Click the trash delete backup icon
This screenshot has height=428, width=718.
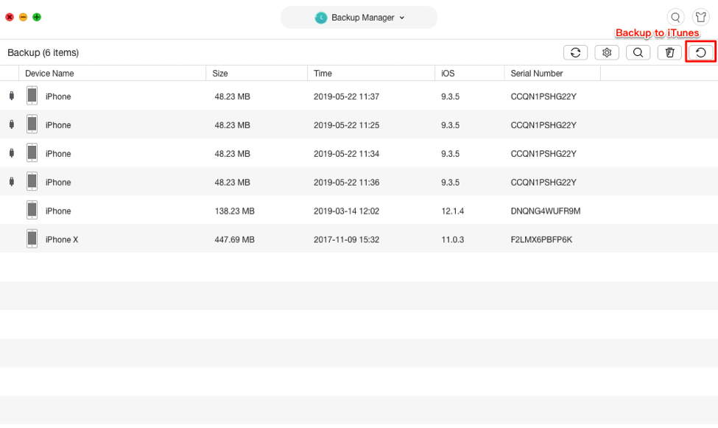669,53
